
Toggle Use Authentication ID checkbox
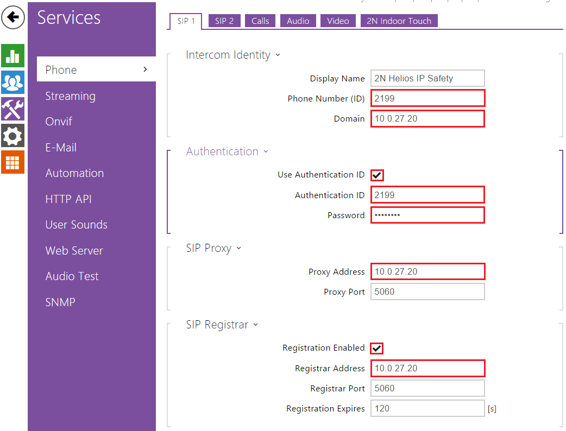377,175
